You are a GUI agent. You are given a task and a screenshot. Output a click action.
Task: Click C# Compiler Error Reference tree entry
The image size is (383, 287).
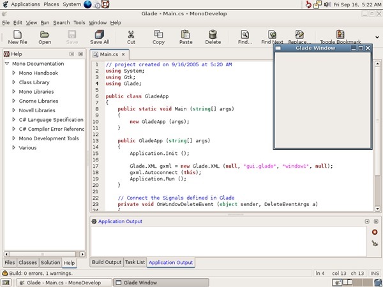52,129
